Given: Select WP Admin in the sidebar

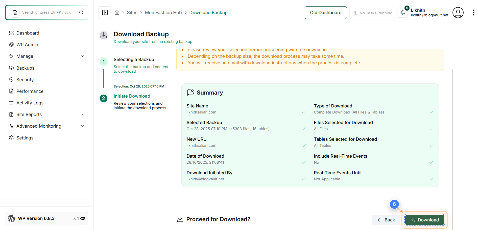Looking at the screenshot, I should click(27, 44).
